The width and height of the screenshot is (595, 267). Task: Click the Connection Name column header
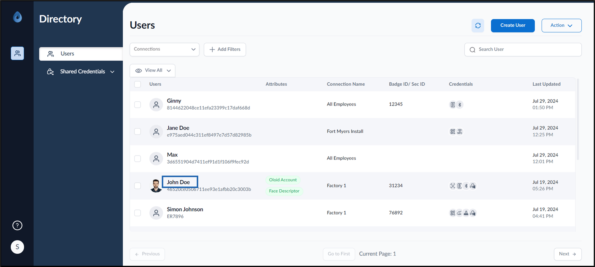pos(346,84)
